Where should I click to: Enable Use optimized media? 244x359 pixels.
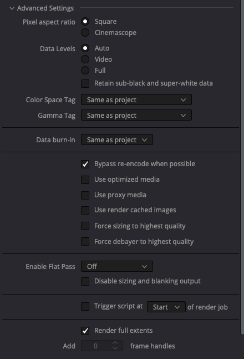click(x=85, y=179)
